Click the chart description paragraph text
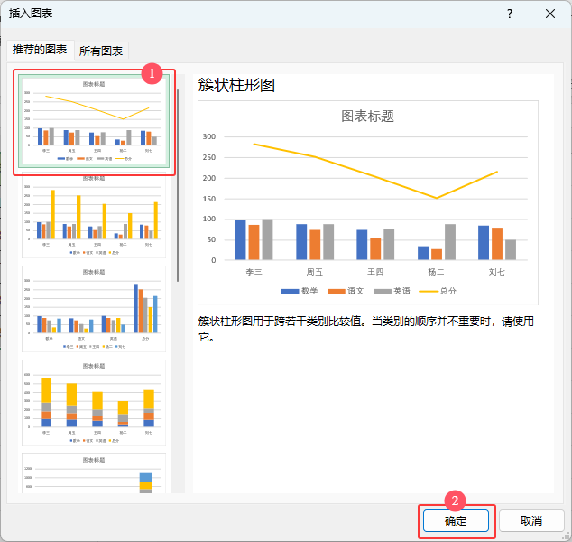 point(366,329)
